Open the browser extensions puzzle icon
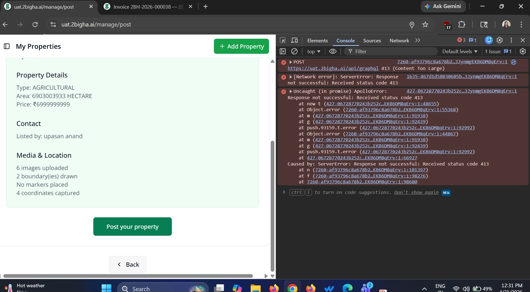Screen dimensions: 530x292 [461, 25]
